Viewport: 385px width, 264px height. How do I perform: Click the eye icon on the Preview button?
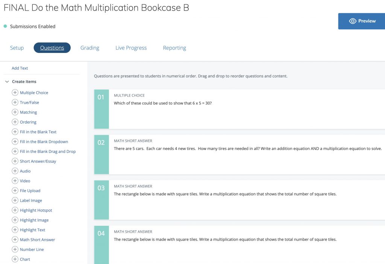(353, 21)
